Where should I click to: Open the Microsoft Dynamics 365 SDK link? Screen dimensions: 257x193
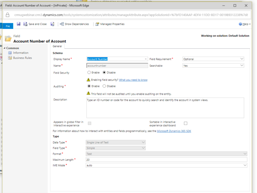click(x=174, y=131)
